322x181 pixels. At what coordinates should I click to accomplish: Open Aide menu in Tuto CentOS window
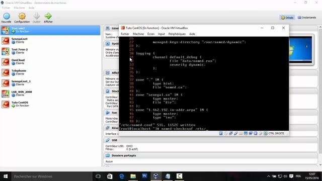192,34
